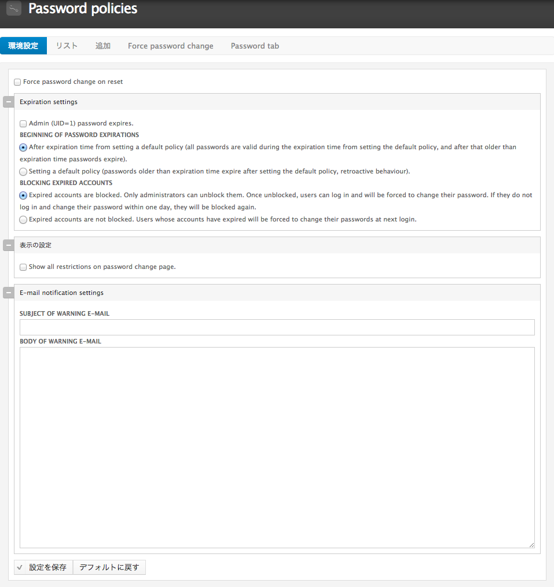This screenshot has height=587, width=554.
Task: Collapse the 表示の設定 fieldset
Action: coord(9,245)
